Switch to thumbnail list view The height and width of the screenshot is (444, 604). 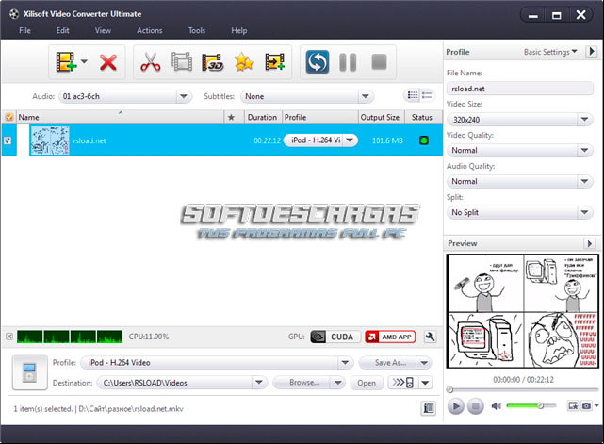coord(413,95)
